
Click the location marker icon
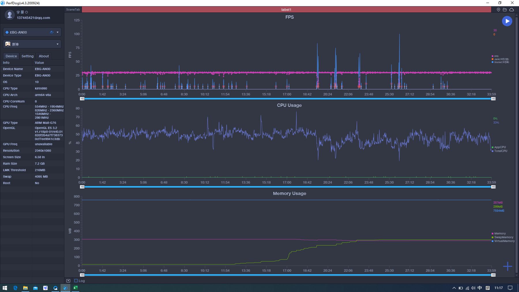pyautogui.click(x=498, y=10)
